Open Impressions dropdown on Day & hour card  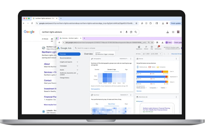pyautogui.click(x=124, y=95)
